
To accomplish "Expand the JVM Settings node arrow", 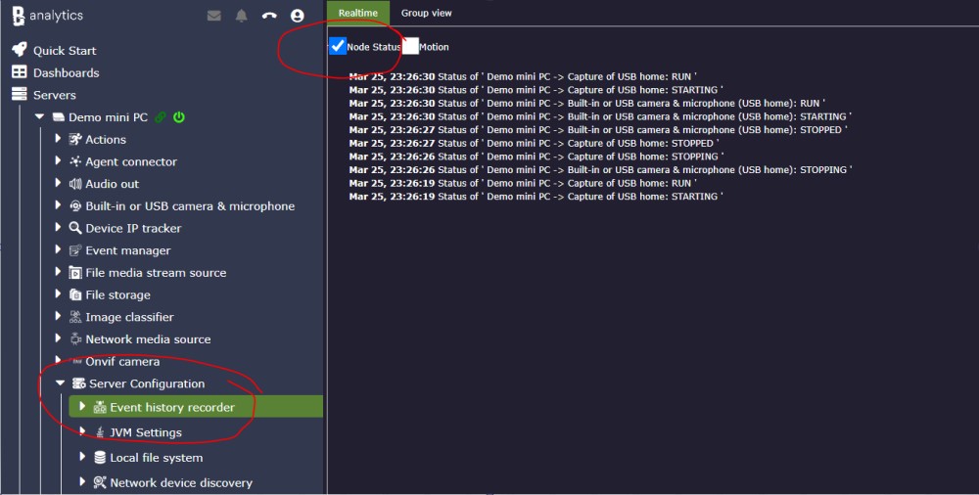I will click(x=83, y=432).
